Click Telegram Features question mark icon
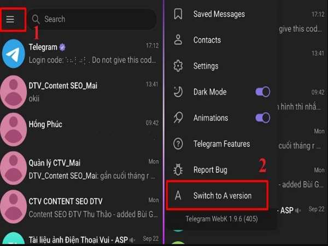Viewport: 328px width, 246px height. (x=178, y=144)
